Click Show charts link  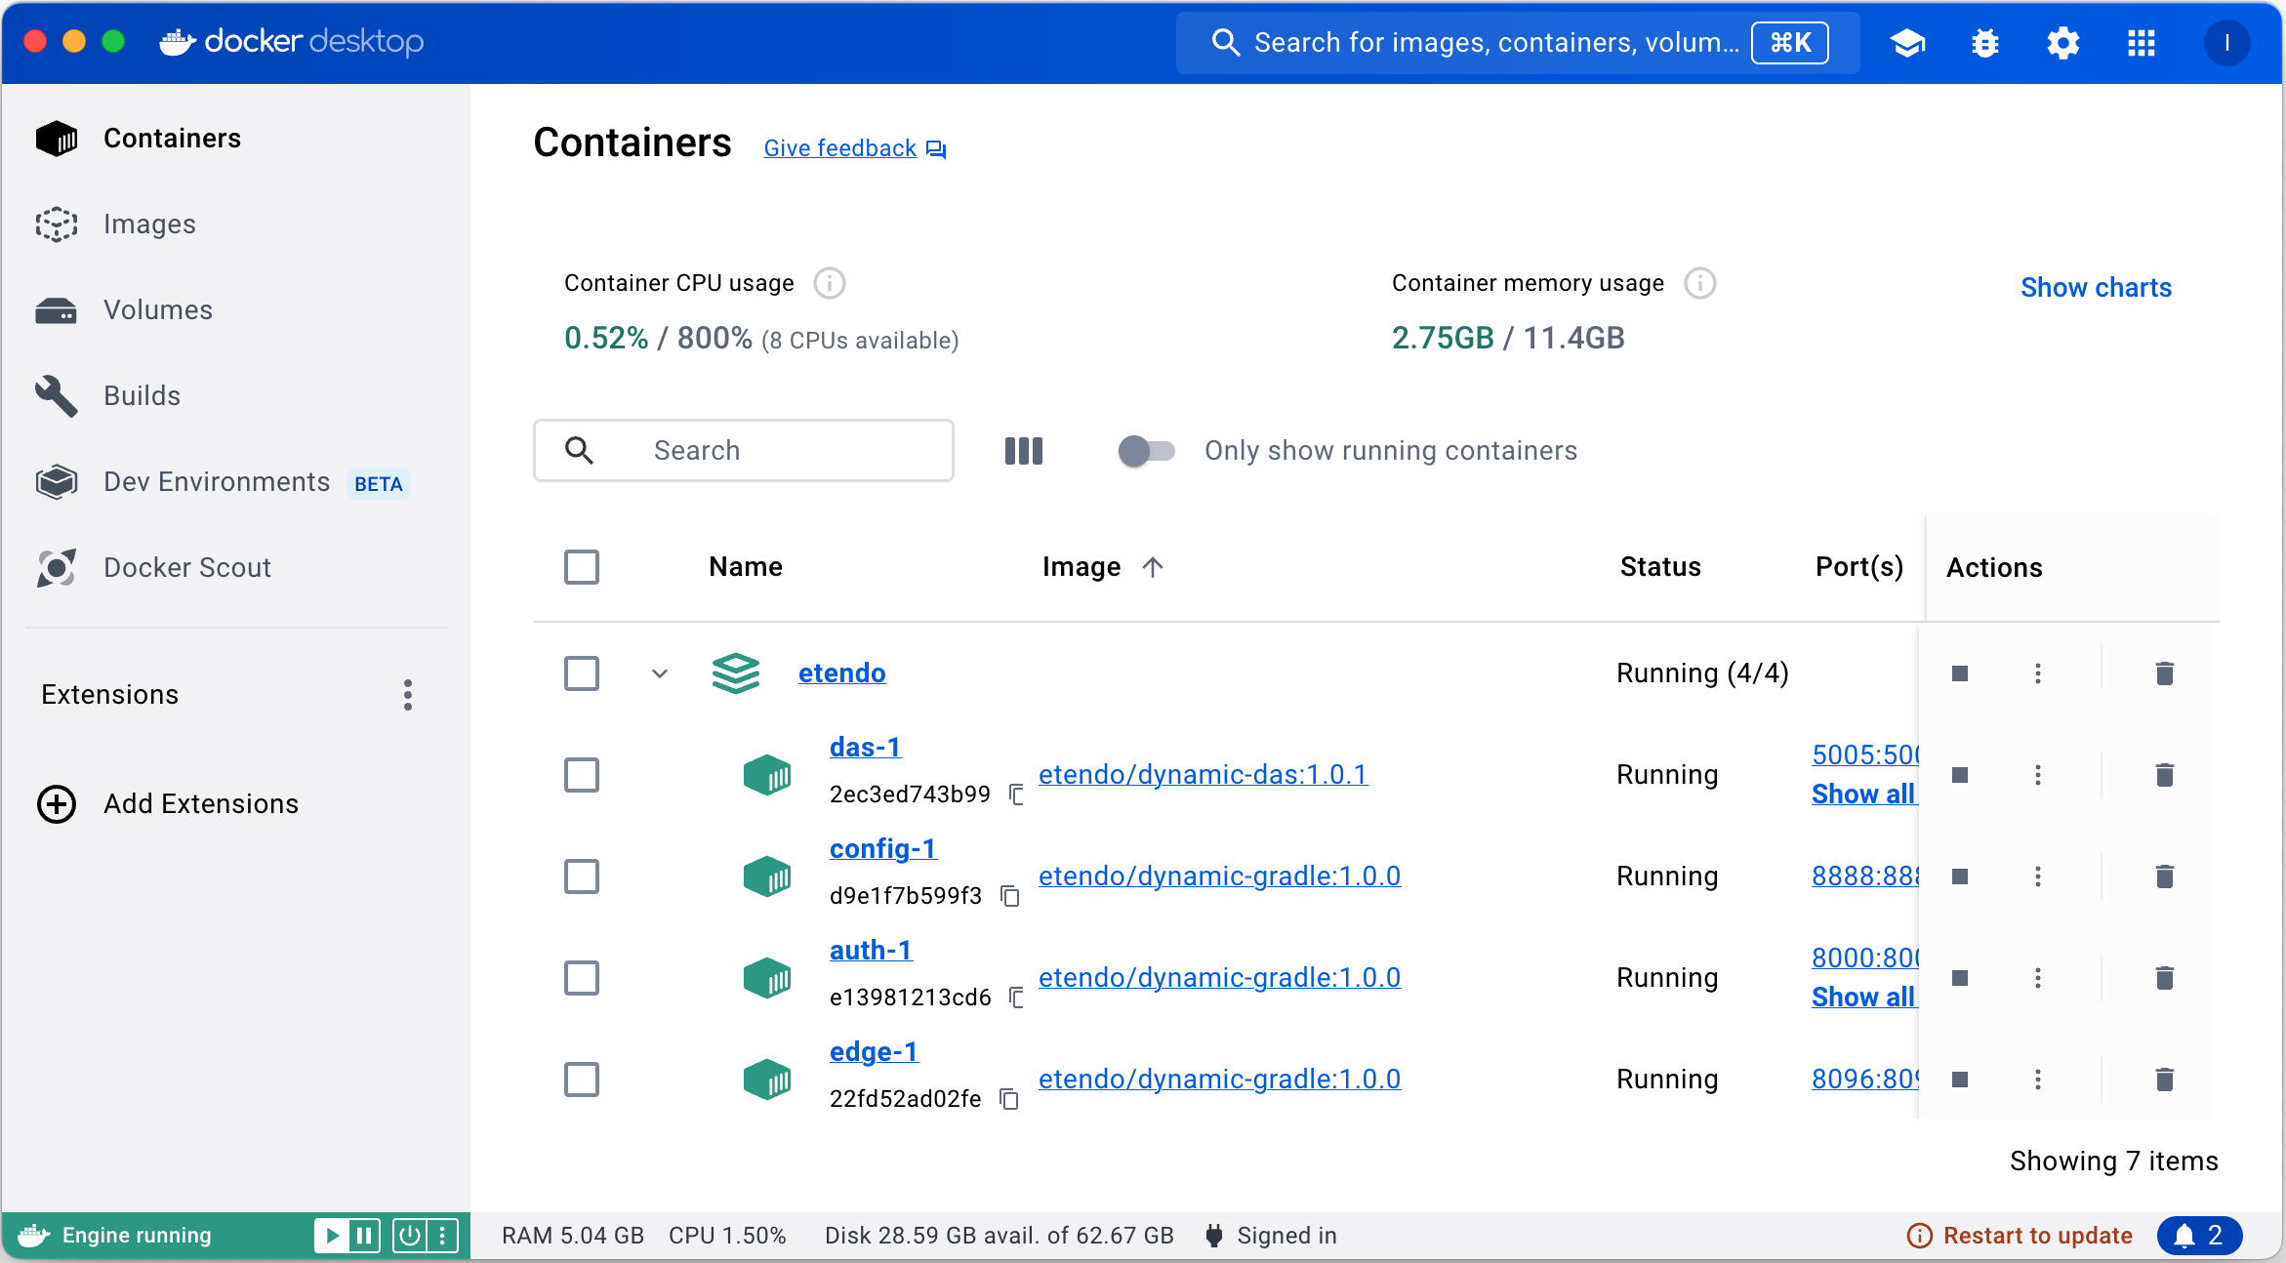pyautogui.click(x=2096, y=288)
